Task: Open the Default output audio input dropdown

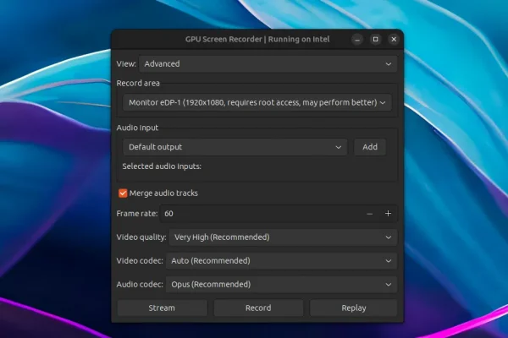Action: pyautogui.click(x=235, y=147)
